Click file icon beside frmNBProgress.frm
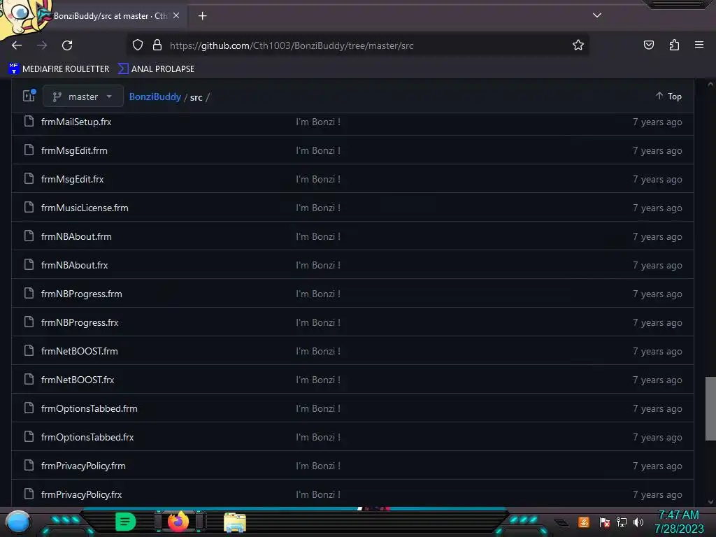 pyautogui.click(x=29, y=293)
